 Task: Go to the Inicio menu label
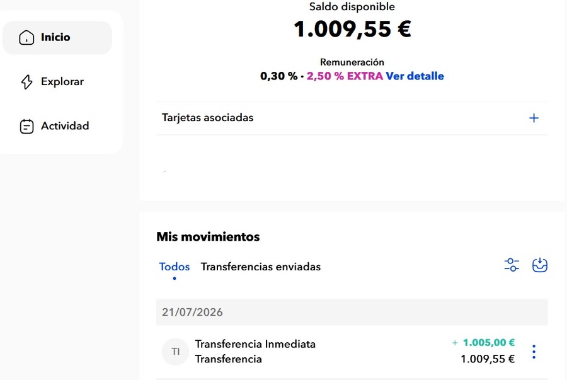pos(55,37)
